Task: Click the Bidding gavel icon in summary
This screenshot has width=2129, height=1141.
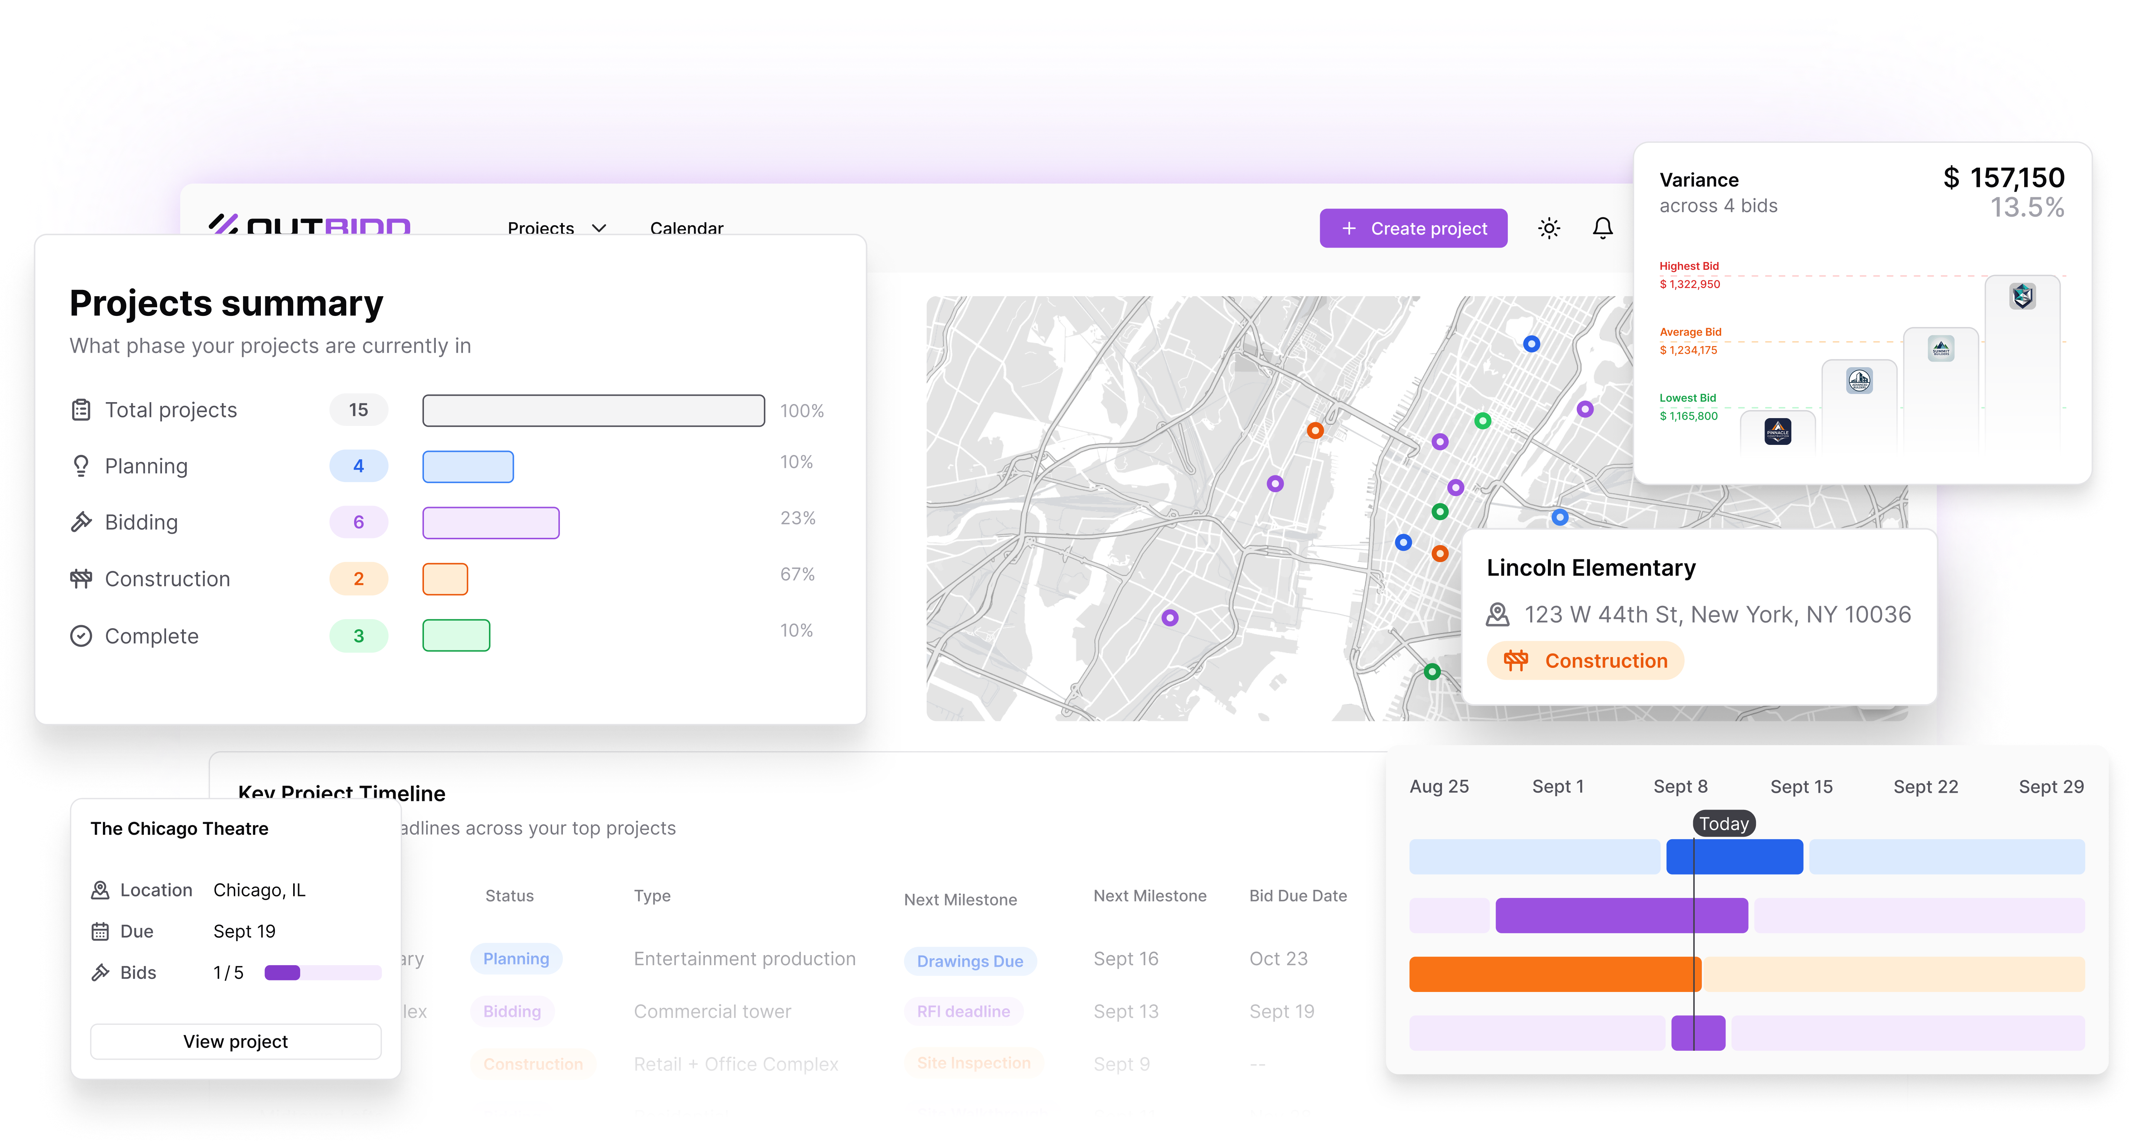Action: coord(81,522)
